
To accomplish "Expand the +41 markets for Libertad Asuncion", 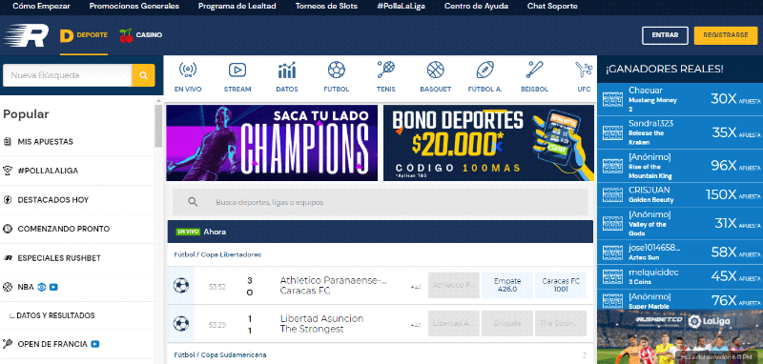I will pos(415,325).
